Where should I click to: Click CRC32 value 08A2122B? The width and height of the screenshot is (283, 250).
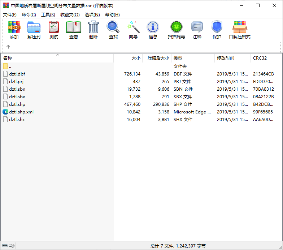tap(264, 97)
